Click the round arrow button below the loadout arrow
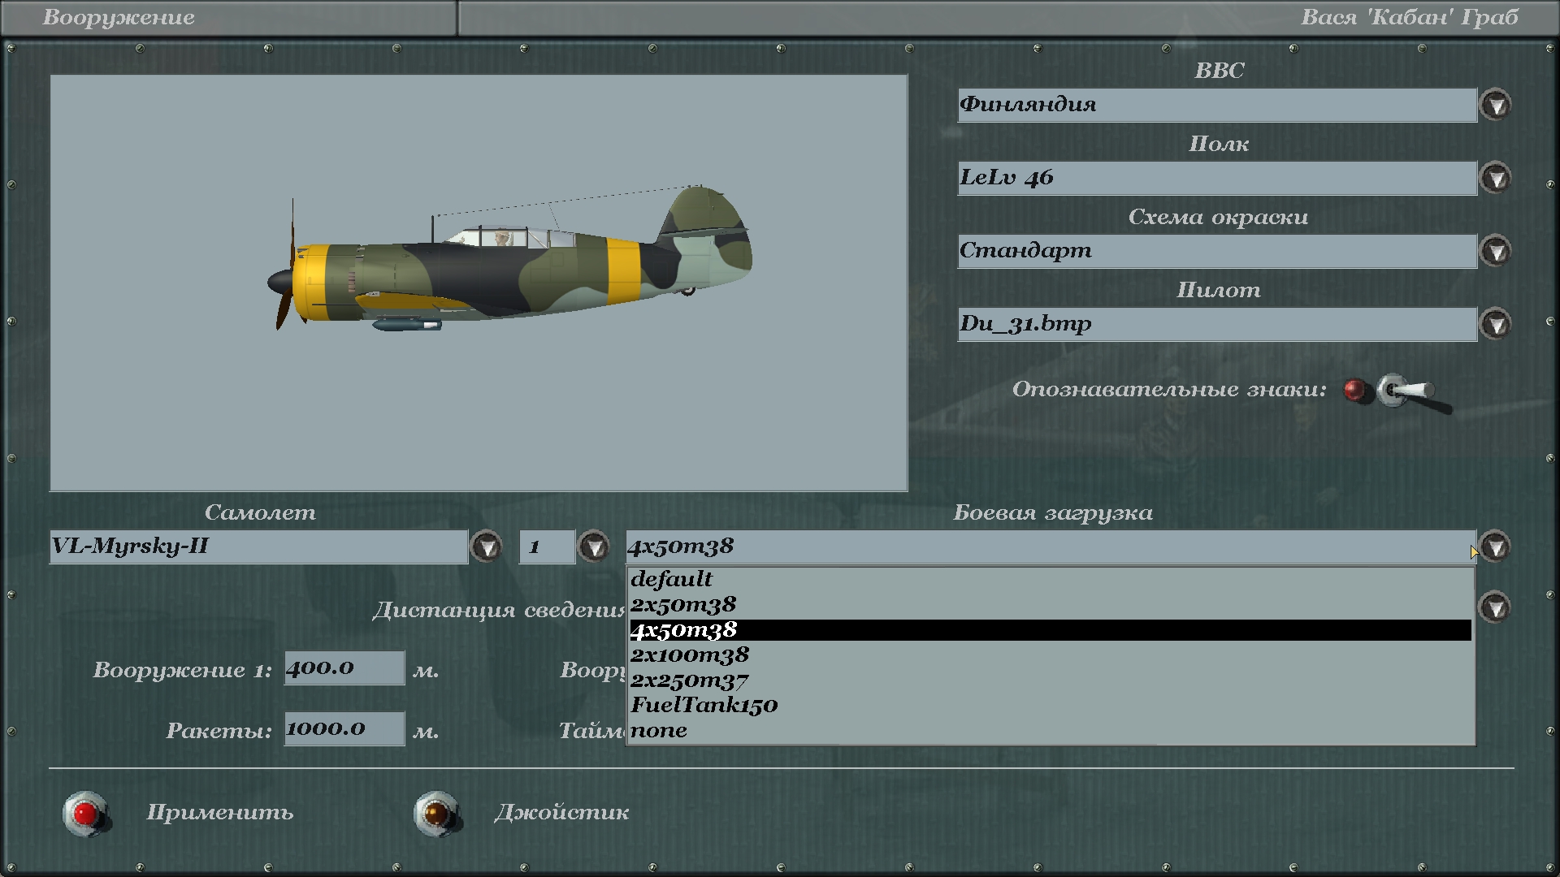The image size is (1560, 877). [1495, 607]
